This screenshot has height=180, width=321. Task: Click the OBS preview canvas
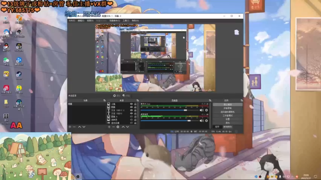[x=155, y=58]
